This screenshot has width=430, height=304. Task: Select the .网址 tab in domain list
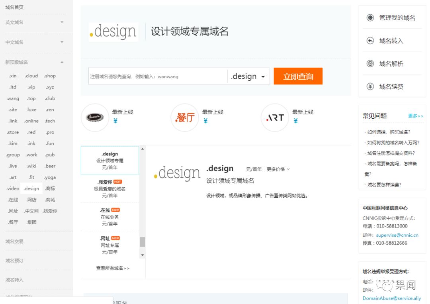pos(110,245)
